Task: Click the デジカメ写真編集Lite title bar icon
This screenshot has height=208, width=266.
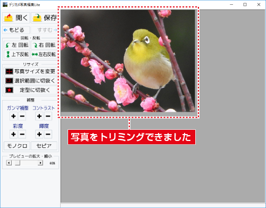Action: [5, 5]
